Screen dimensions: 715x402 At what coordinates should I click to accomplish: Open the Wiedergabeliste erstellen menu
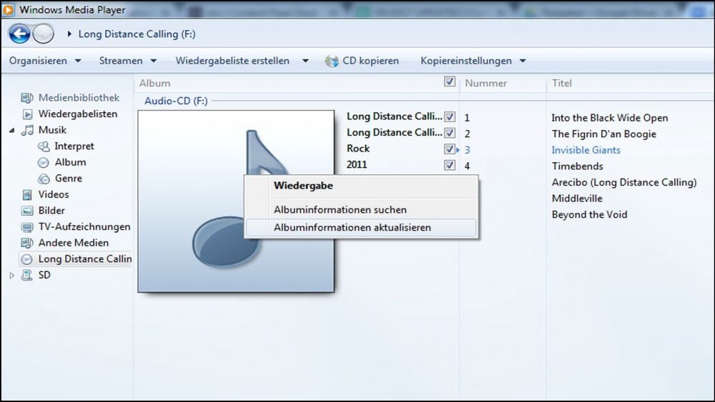click(x=242, y=61)
